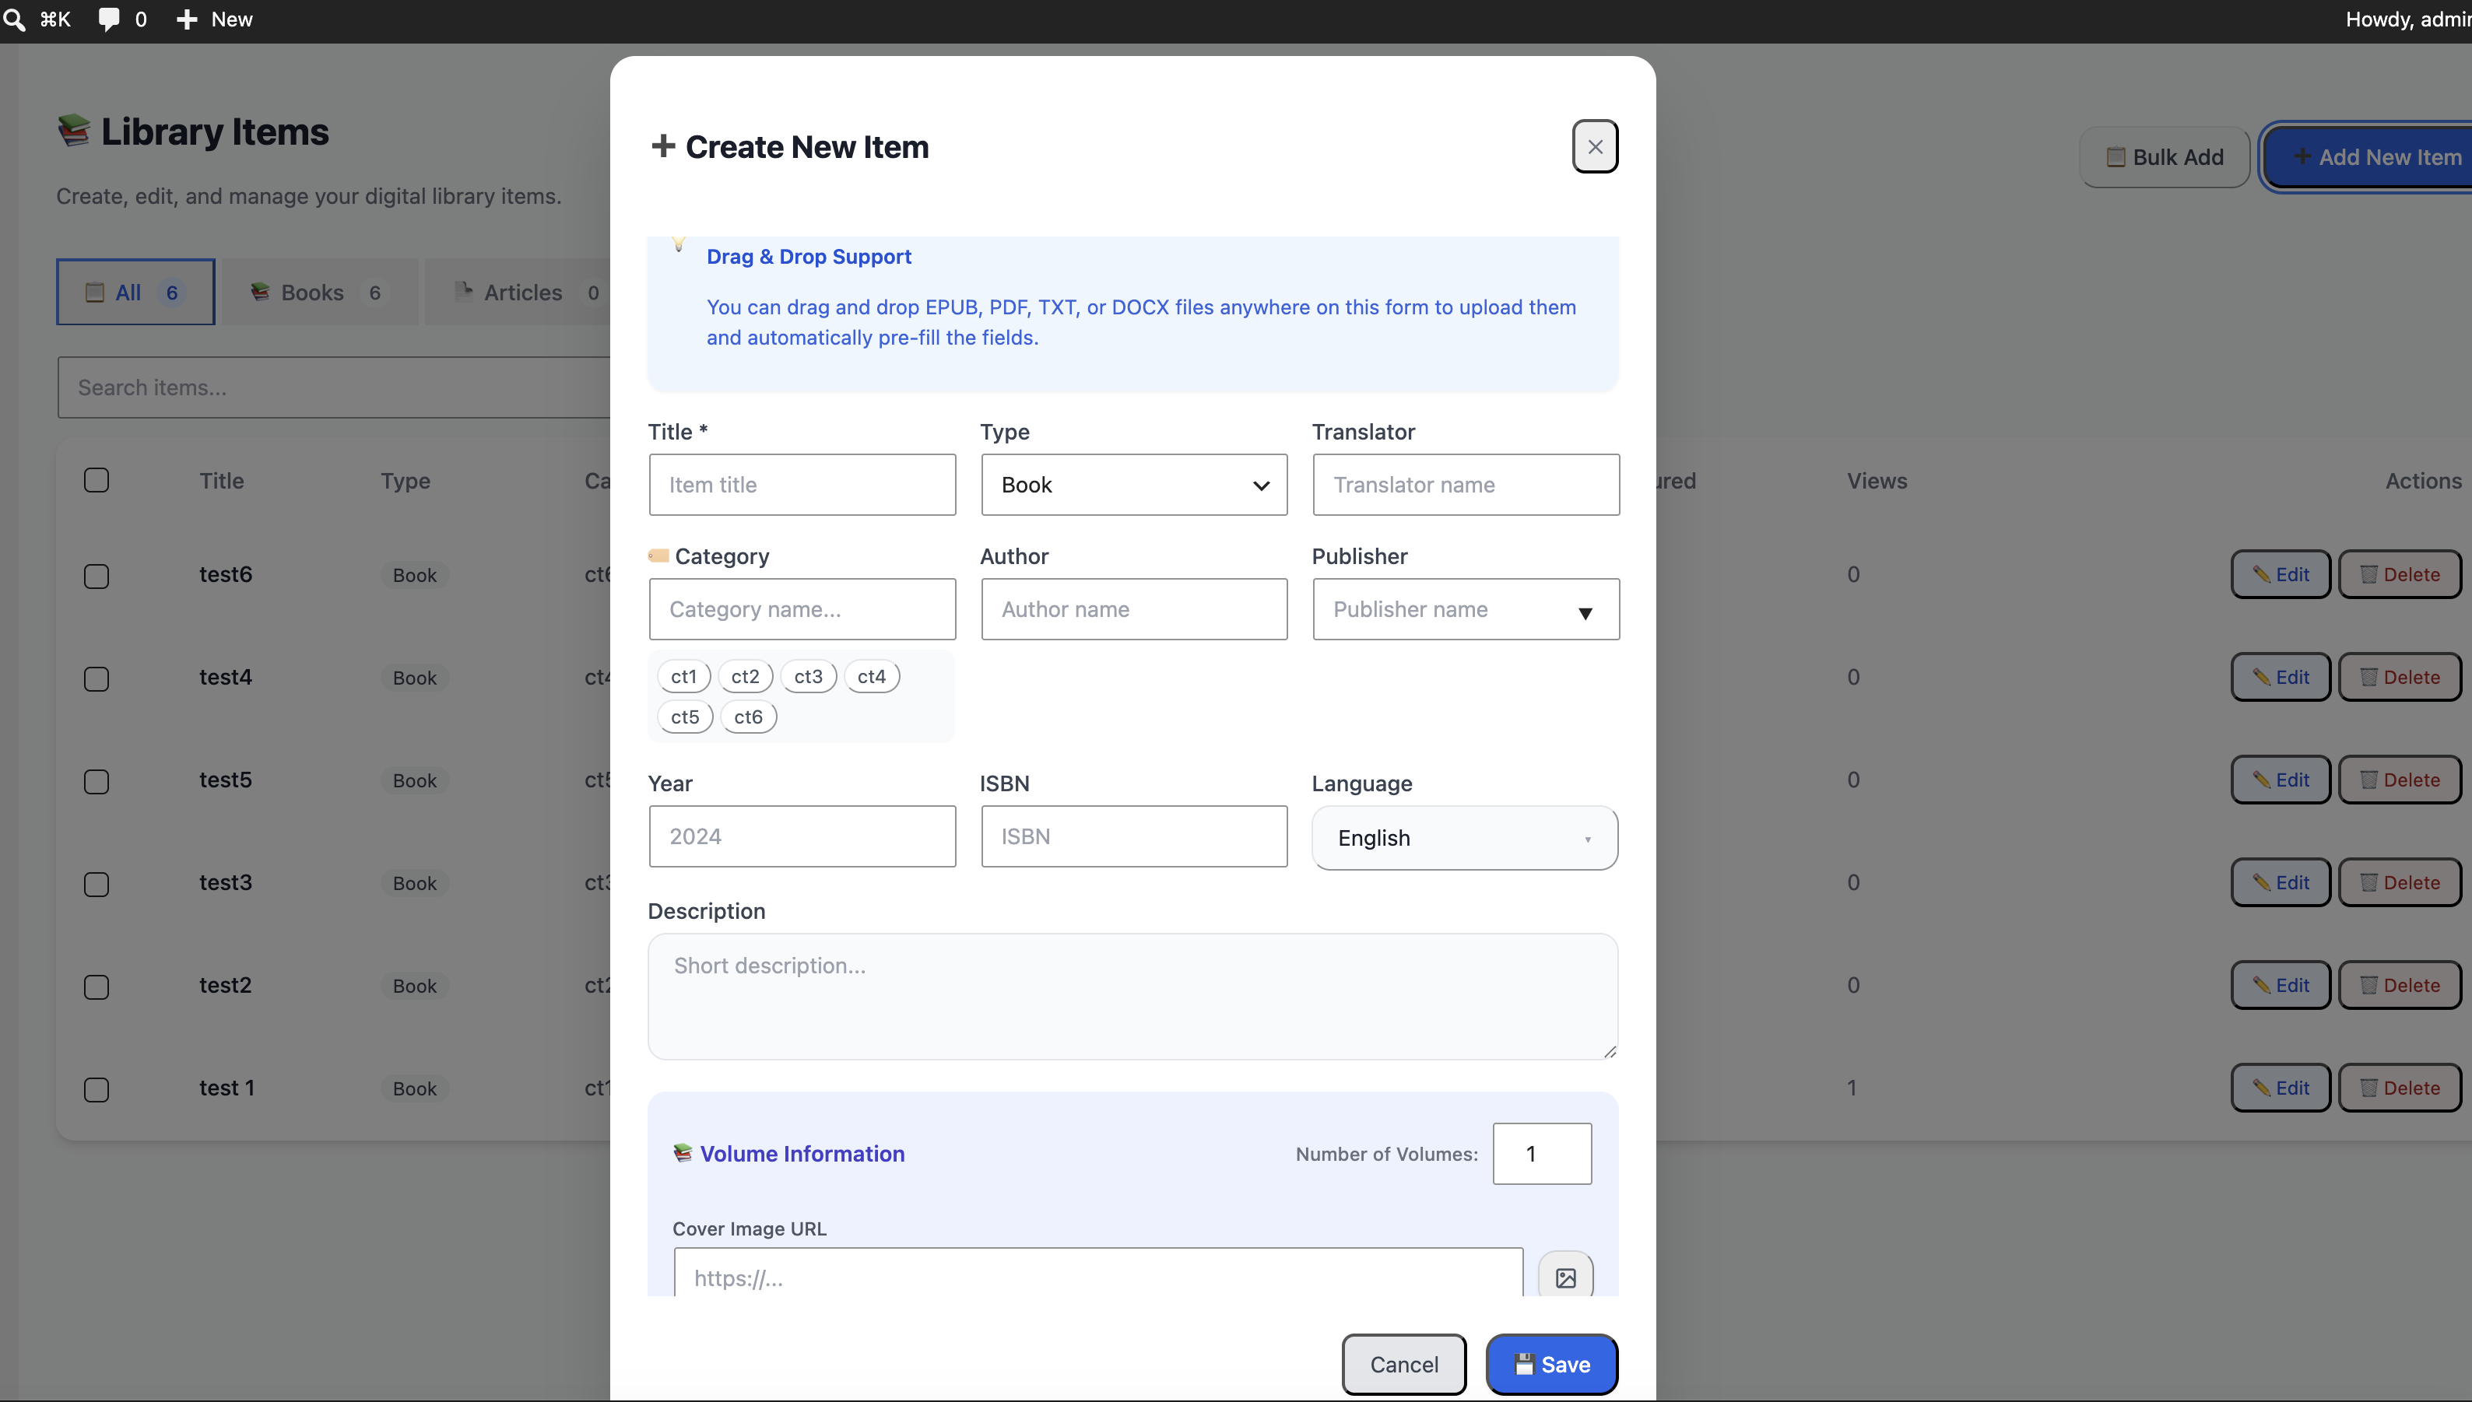Screen dimensions: 2472x1402
Task: Select the ct2 category chip
Action: [746, 676]
